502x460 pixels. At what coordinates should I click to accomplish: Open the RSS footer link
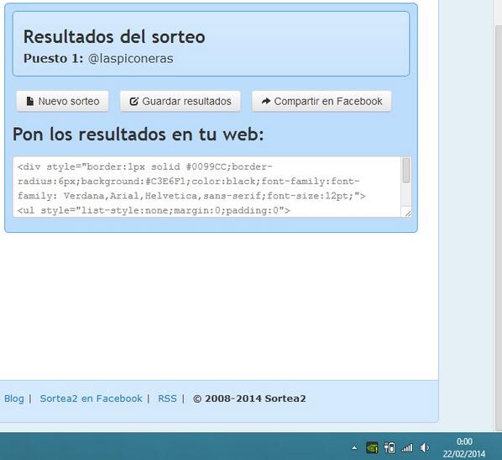point(167,399)
